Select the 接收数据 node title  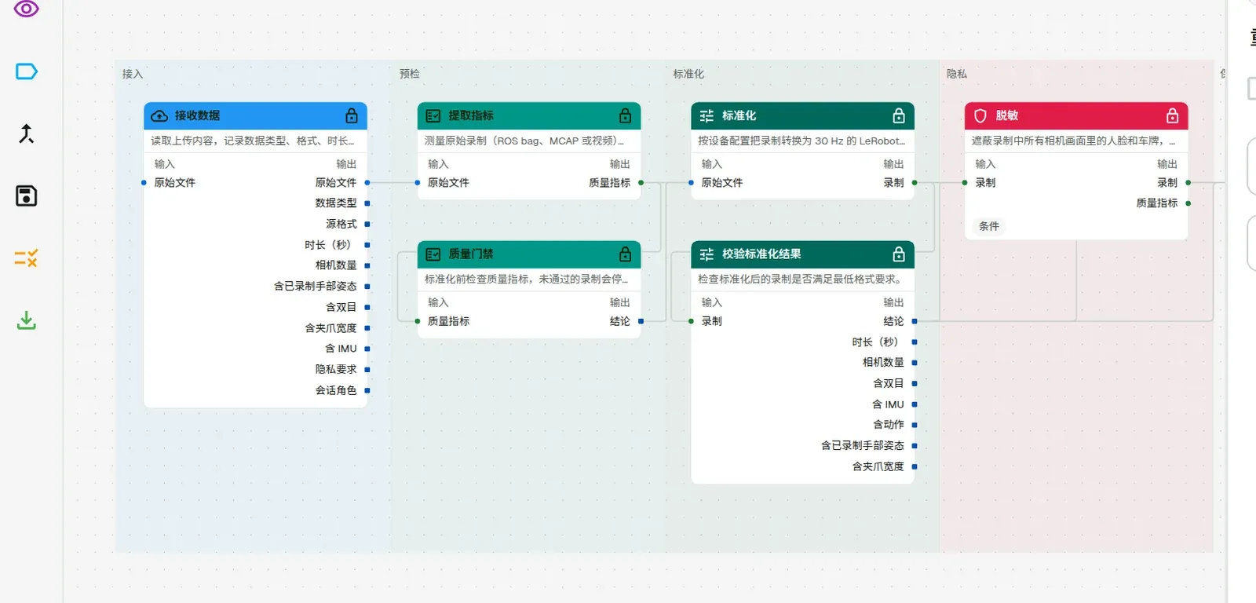pos(197,115)
